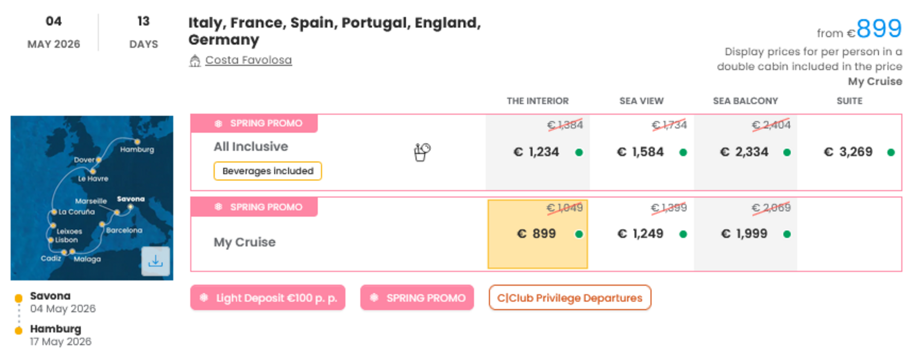Click snowflake icon on My Cruise Spring Promo badge
The image size is (913, 359).
pyautogui.click(x=220, y=207)
